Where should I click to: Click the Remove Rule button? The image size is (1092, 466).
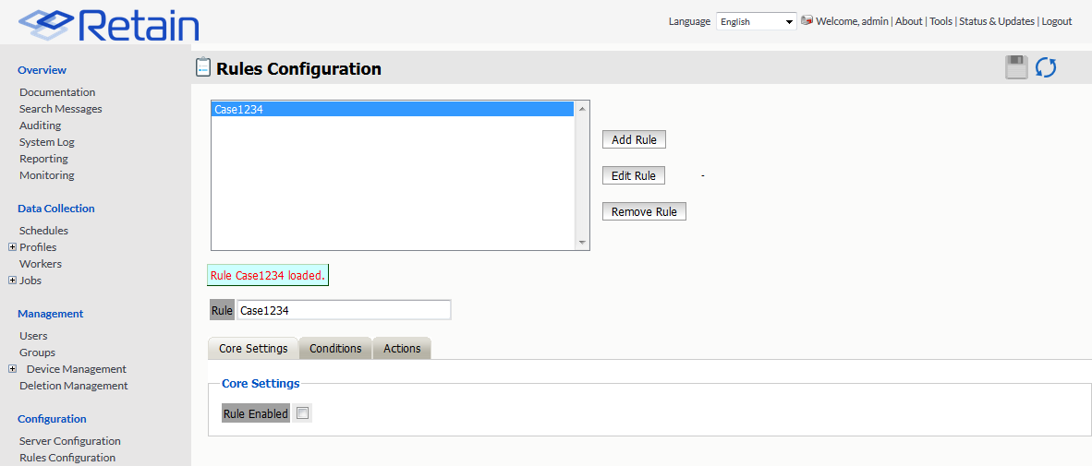644,211
